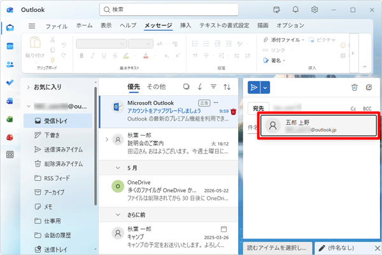The height and width of the screenshot is (255, 382).
Task: Send the message with send button
Action: click(x=254, y=88)
